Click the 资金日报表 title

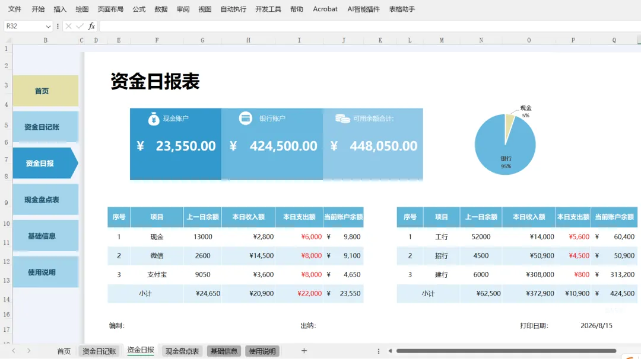tap(155, 81)
